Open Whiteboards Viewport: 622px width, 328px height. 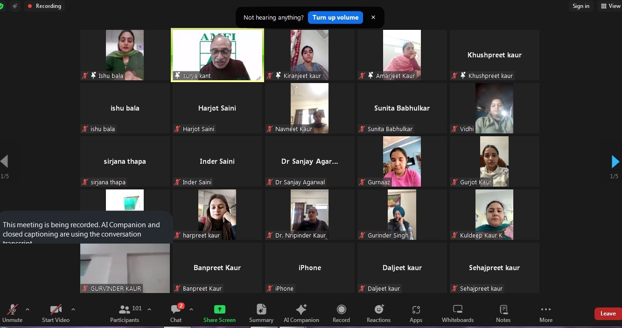458,313
